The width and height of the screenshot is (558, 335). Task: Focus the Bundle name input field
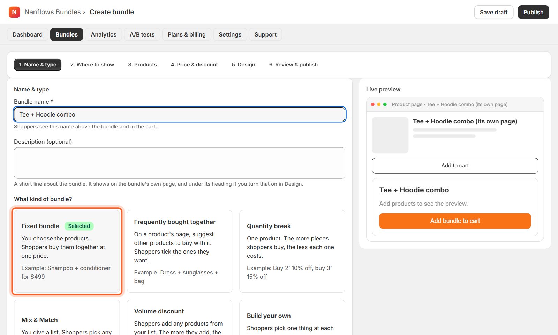(180, 114)
